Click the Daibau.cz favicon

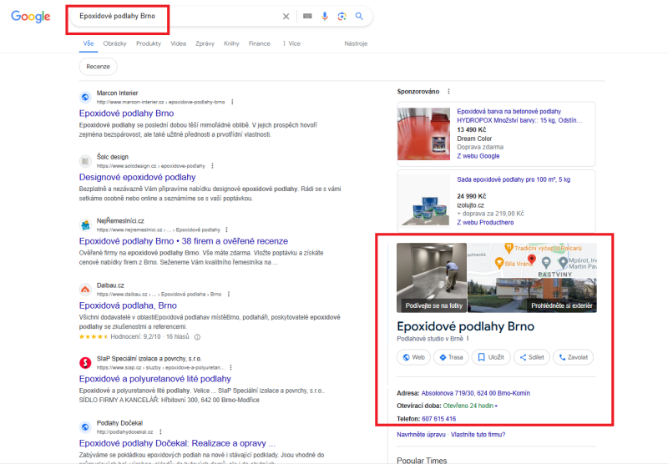click(x=85, y=290)
